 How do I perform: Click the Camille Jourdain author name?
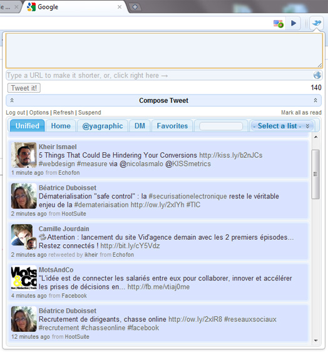[64, 229]
